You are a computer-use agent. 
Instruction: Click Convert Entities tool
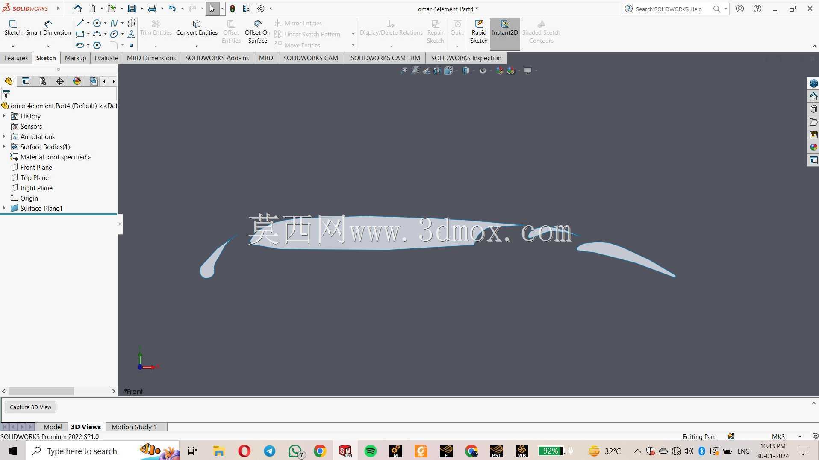point(197,28)
